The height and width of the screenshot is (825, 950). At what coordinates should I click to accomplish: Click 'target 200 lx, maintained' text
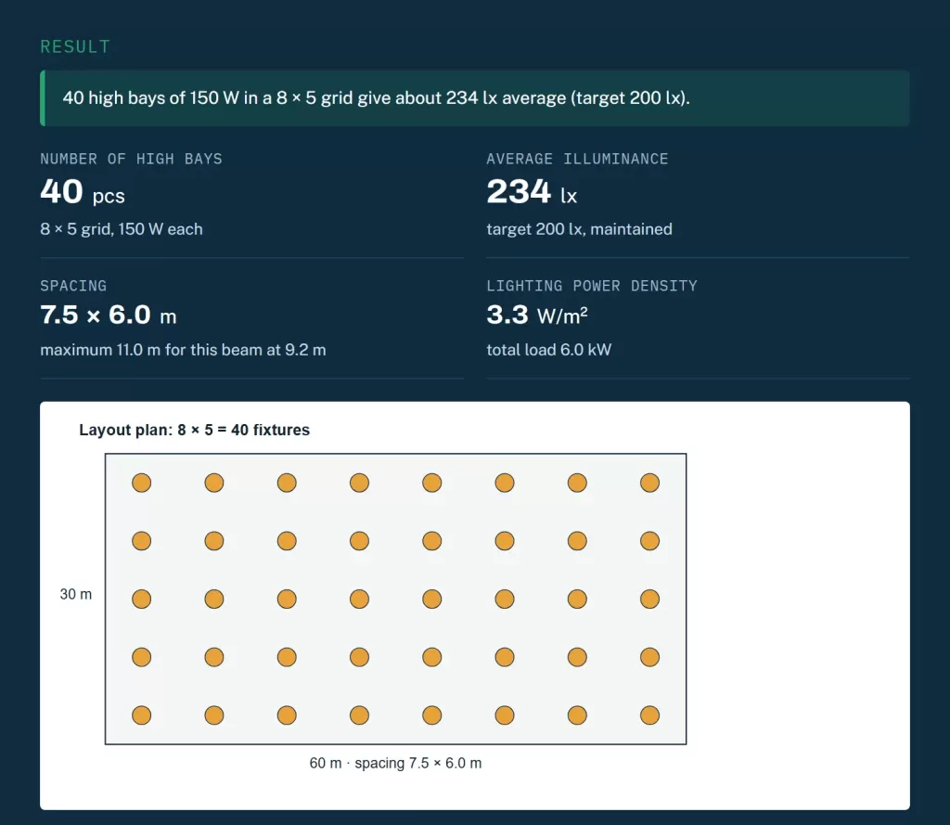tap(579, 229)
